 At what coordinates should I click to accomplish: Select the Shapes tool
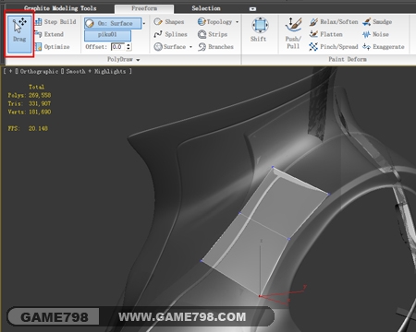click(x=169, y=22)
